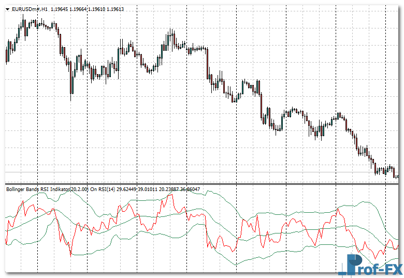Image resolution: width=404 pixels, height=278 pixels.
Task: Click the last candle at right edge
Action: coord(397,175)
